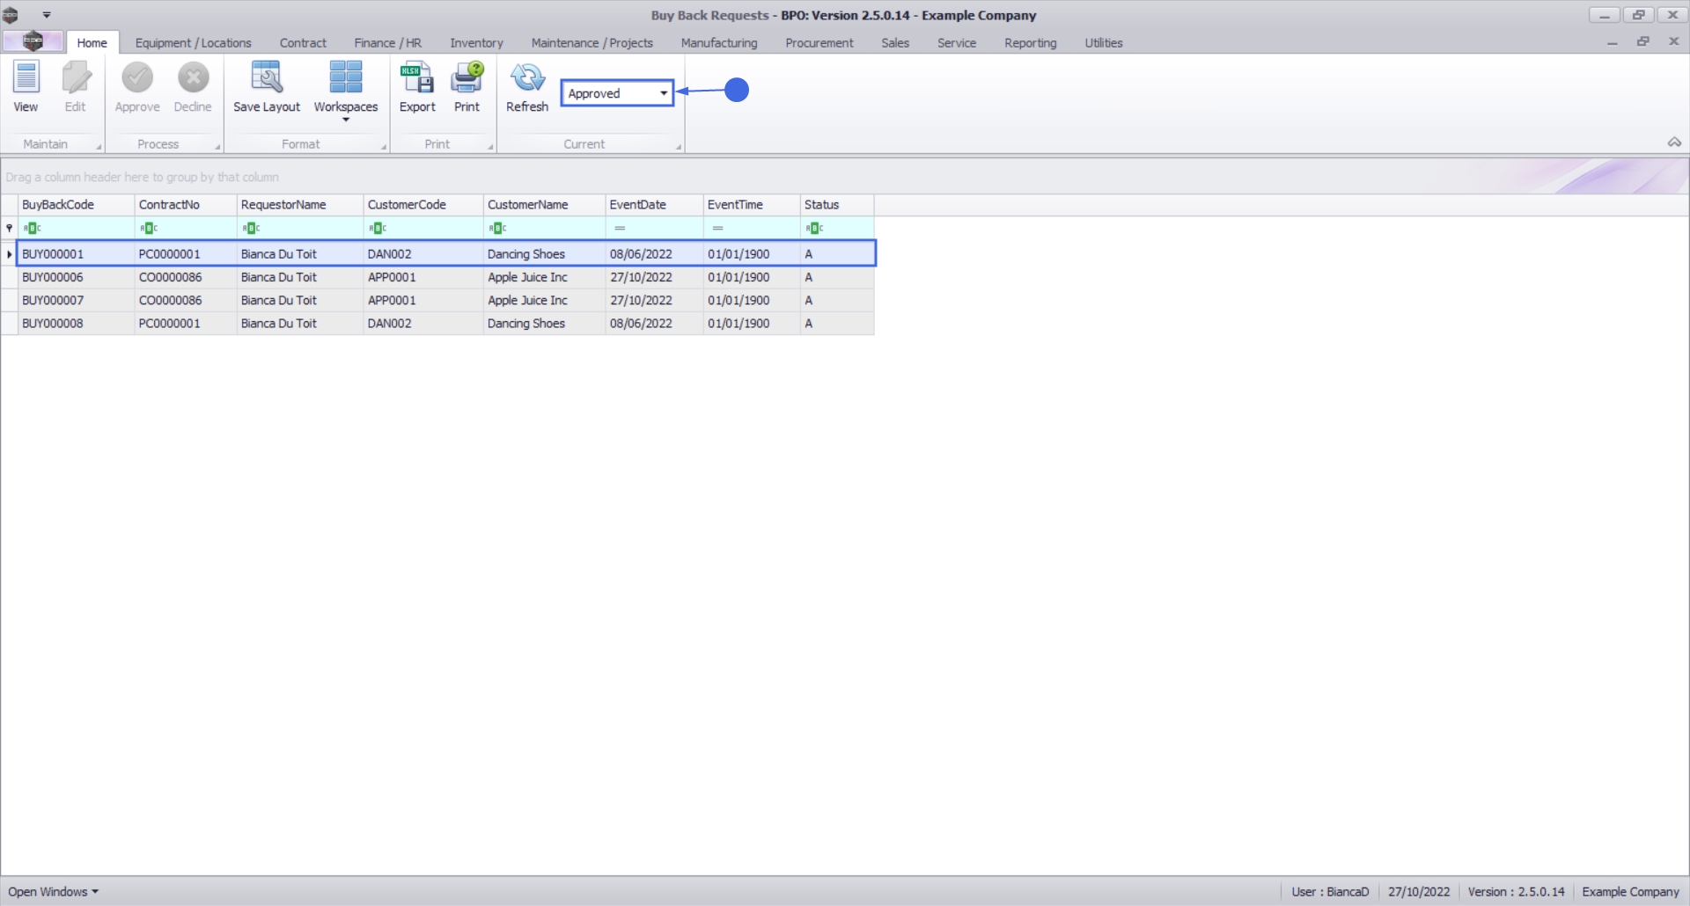Screen dimensions: 1690x906
Task: Click the EventTime filter row cell
Action: pyautogui.click(x=752, y=228)
